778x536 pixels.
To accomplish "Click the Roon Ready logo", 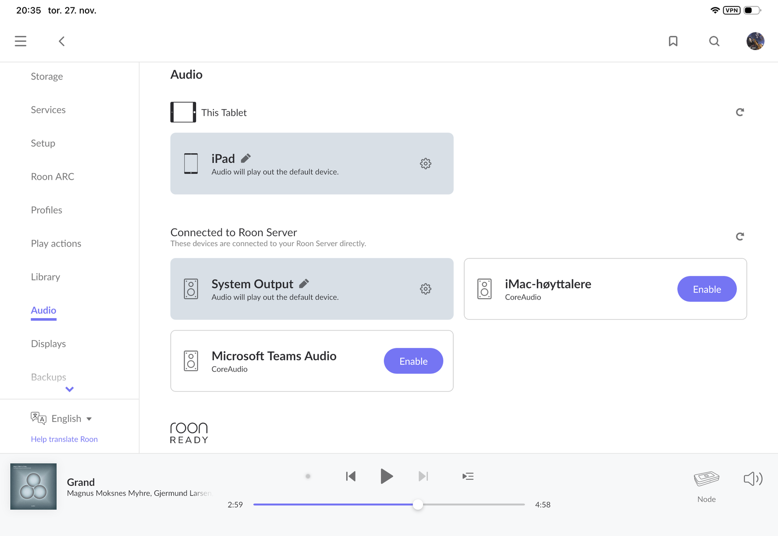I will (x=189, y=433).
